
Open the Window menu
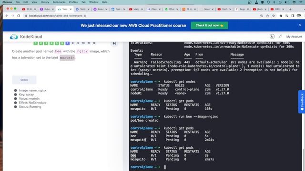pyautogui.click(x=94, y=2)
